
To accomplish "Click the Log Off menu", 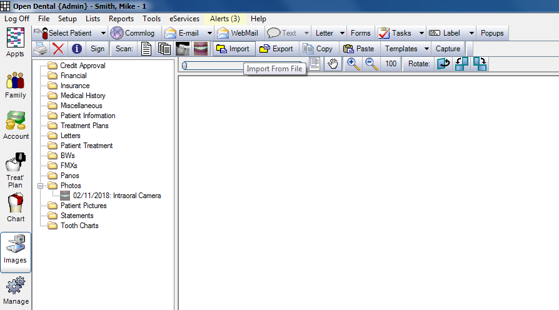I will pyautogui.click(x=17, y=19).
